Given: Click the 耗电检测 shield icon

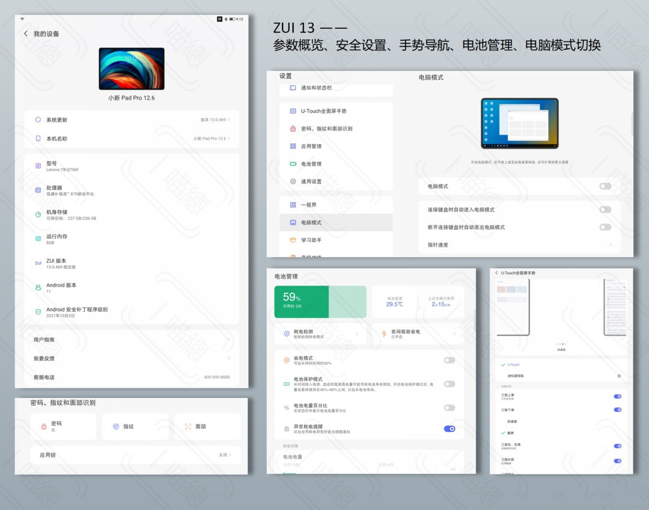Looking at the screenshot, I should (x=287, y=334).
